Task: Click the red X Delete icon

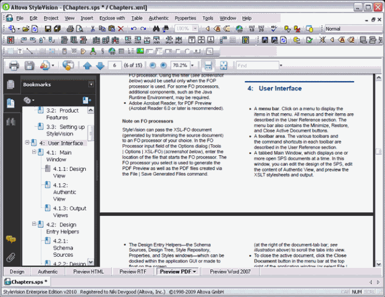Action: (121, 28)
